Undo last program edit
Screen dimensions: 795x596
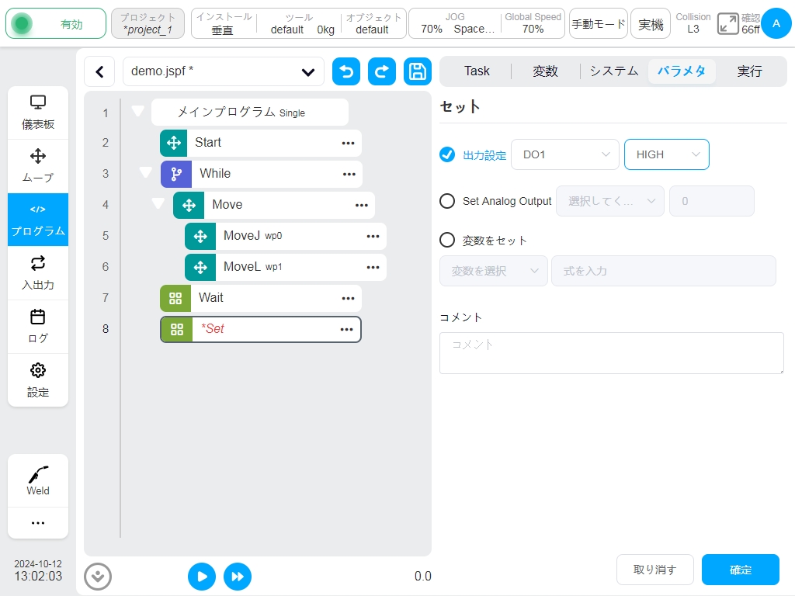346,71
